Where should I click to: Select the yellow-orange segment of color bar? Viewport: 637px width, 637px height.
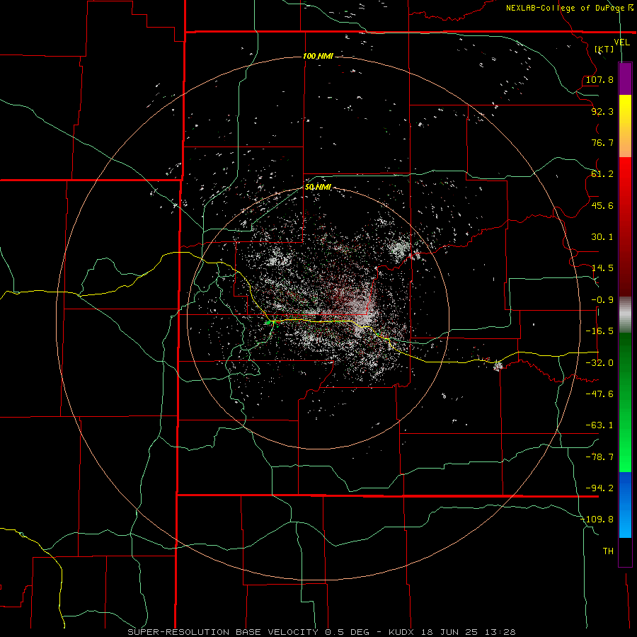pyautogui.click(x=625, y=126)
